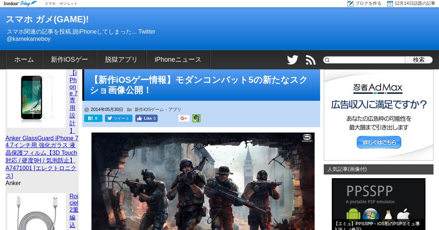Click the 検索 search button
Viewport: 439px width, 230px height.
[419, 60]
